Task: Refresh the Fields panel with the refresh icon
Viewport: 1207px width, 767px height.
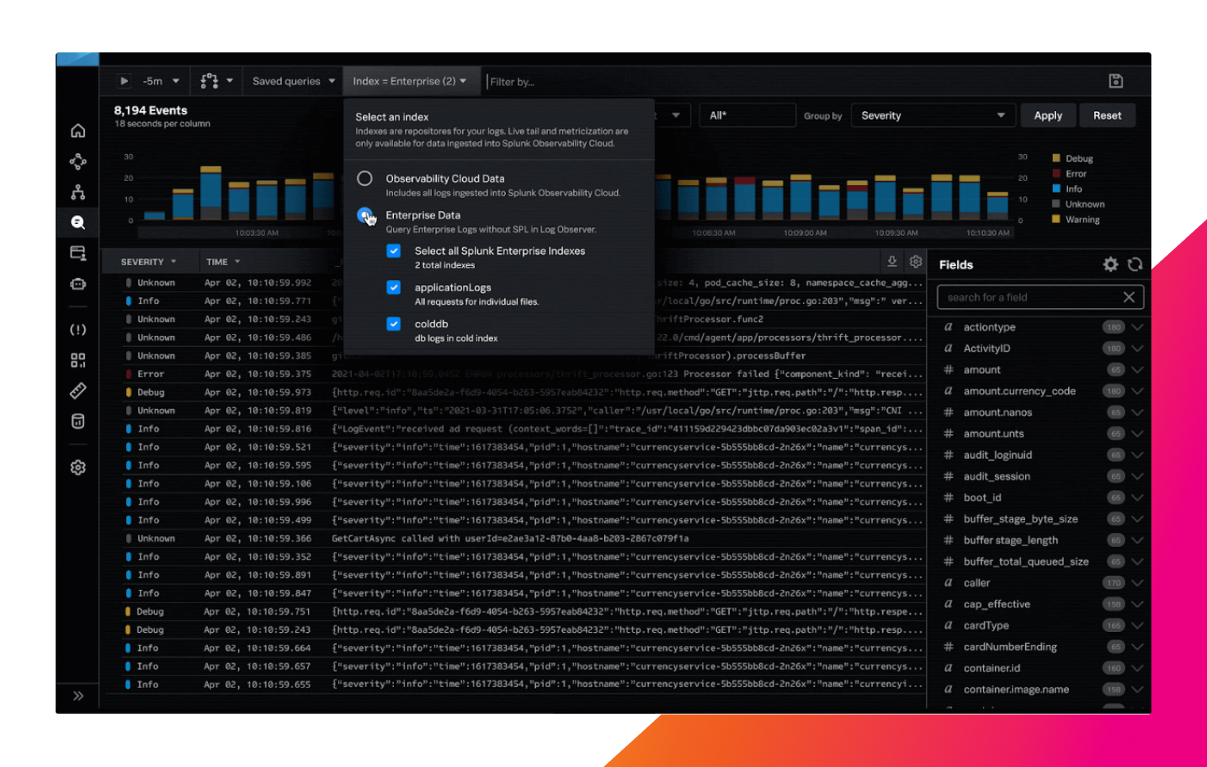Action: tap(1136, 265)
